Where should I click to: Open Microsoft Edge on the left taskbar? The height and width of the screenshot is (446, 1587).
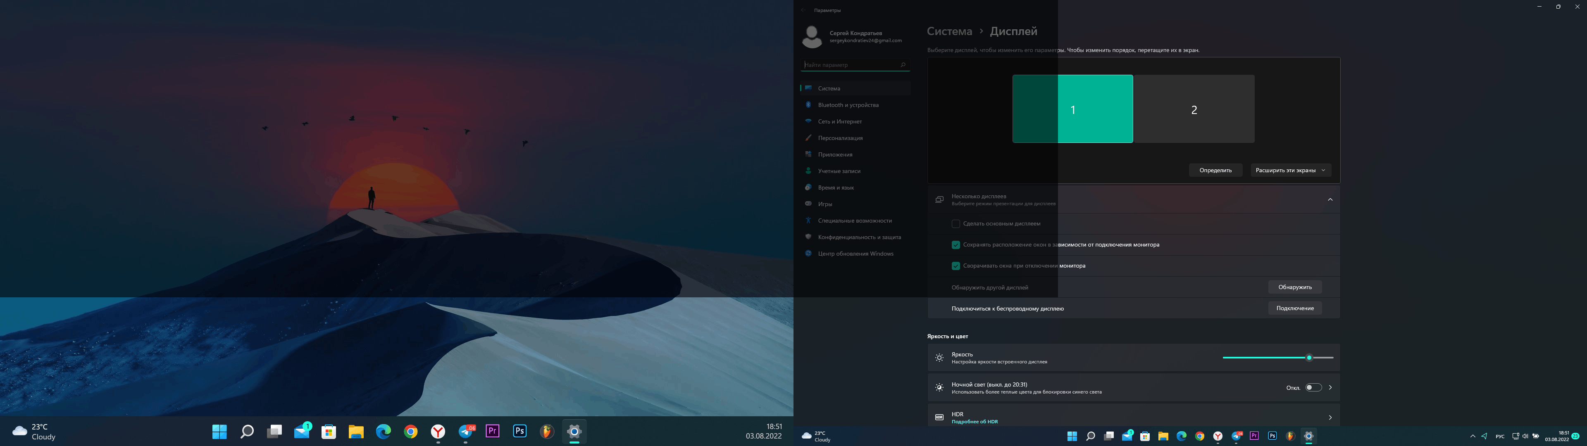click(x=383, y=432)
